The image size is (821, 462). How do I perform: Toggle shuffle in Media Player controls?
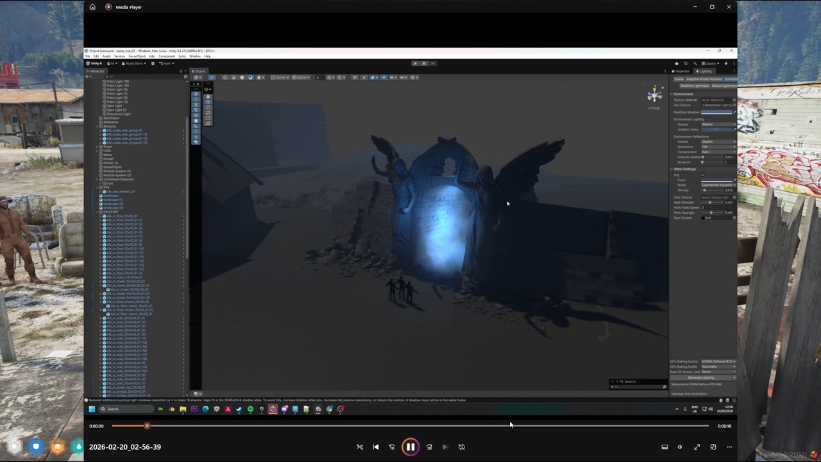(359, 447)
